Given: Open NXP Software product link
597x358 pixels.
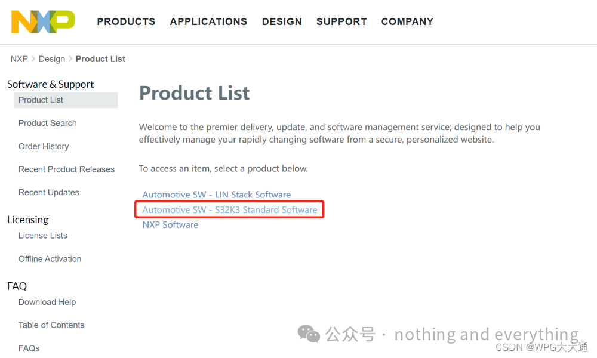Looking at the screenshot, I should click(x=170, y=225).
